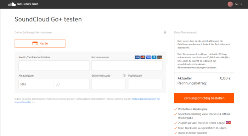Open the Nutzungsbedingungen für SoundCloud Go link

click(x=146, y=99)
